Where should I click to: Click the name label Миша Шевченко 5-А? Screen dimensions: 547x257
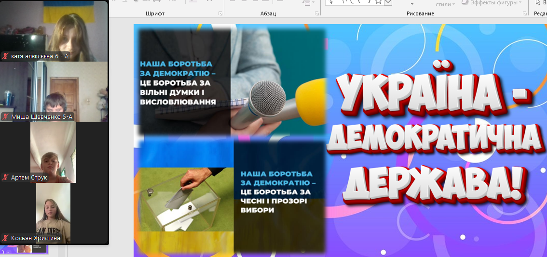click(x=42, y=117)
